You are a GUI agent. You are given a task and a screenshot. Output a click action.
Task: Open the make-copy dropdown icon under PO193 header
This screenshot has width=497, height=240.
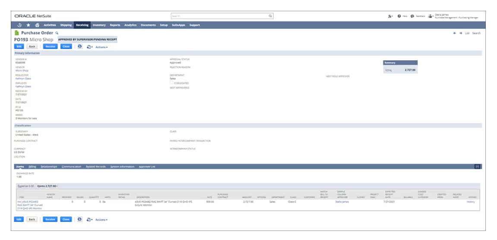[x=90, y=47]
